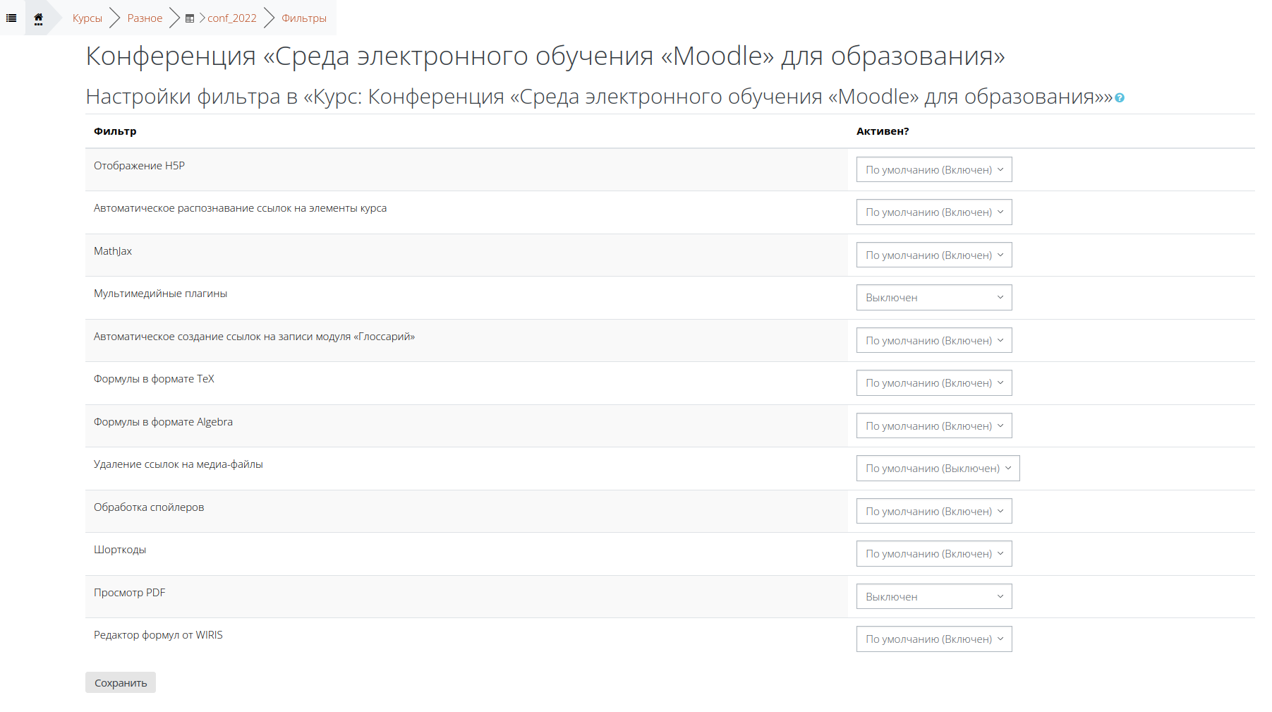The width and height of the screenshot is (1272, 712).
Task: Open dropdown for Редактор формул от WIRIS
Action: pyautogui.click(x=934, y=639)
